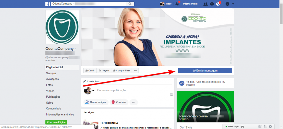Screen dimensions: 283x129
Task: Open the more options ellipsis beside Compartilhar
Action: [135, 71]
